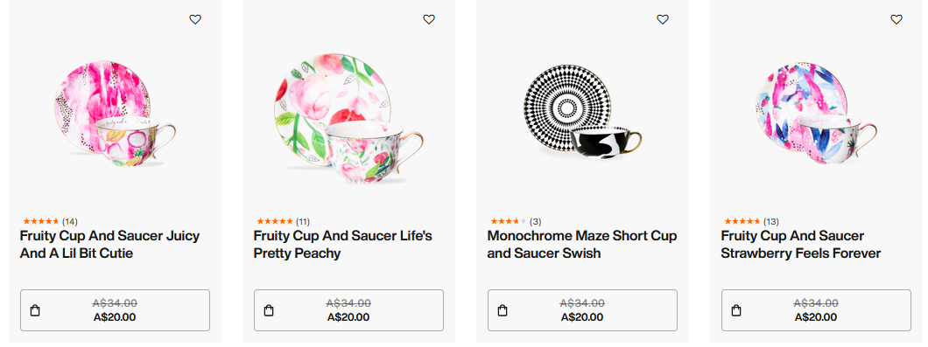The height and width of the screenshot is (347, 928).
Task: Click bag icon under Monochrome Maze Swish
Action: [x=503, y=310]
